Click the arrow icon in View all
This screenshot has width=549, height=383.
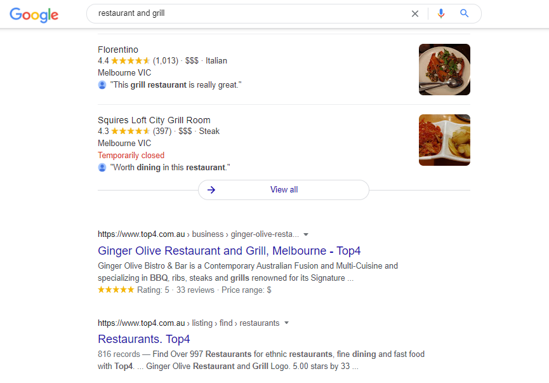coord(211,190)
